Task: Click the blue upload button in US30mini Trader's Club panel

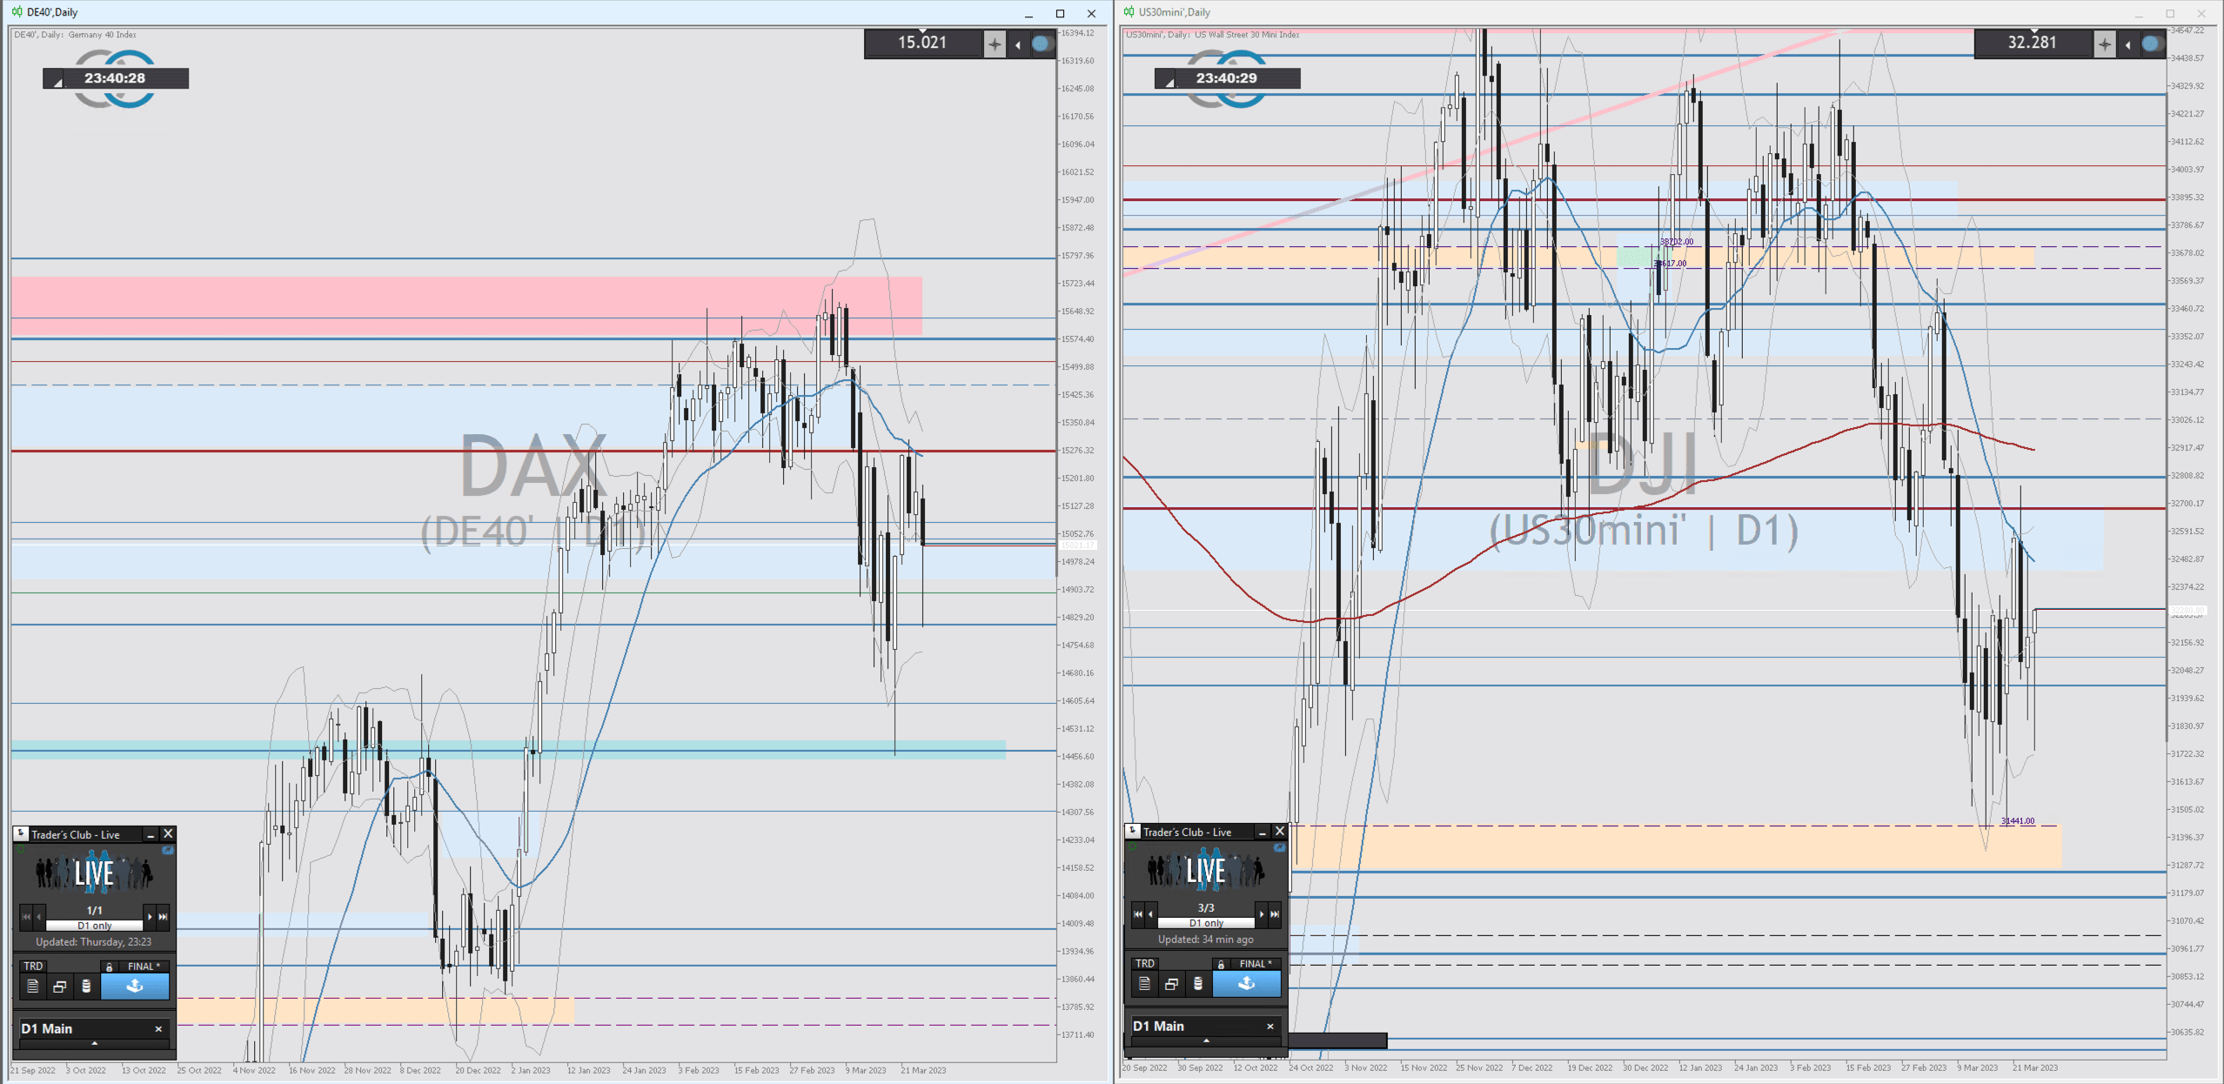Action: pos(1247,983)
